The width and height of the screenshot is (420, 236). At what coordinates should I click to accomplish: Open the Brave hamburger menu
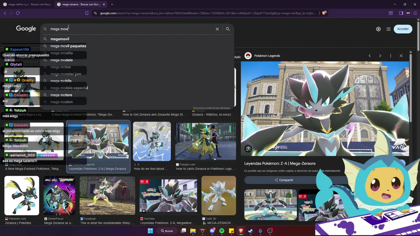[415, 13]
